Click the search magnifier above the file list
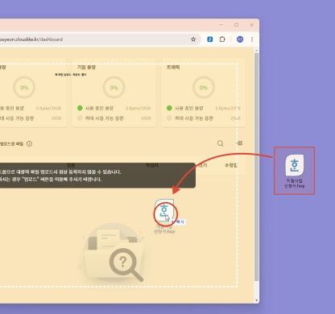 point(221,143)
